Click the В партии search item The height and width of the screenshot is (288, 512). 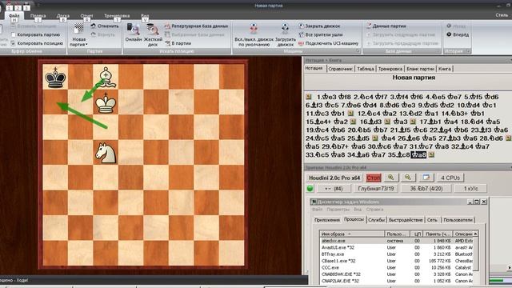(178, 43)
